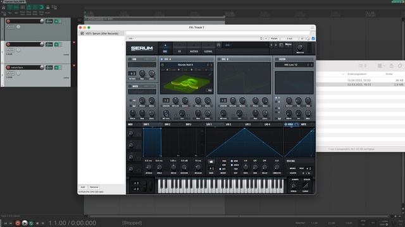Click the OSC A WT POS knob
405x227 pixels.
(x=166, y=113)
